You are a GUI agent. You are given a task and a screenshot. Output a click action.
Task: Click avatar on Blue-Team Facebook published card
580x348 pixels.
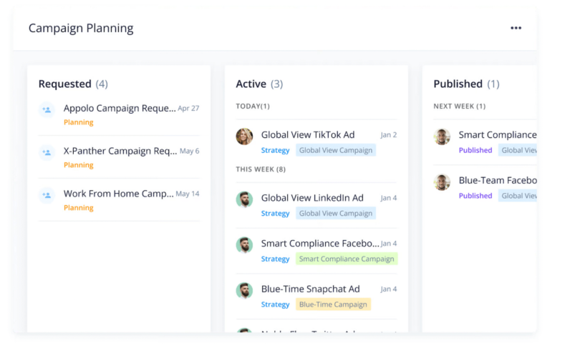coord(442,182)
